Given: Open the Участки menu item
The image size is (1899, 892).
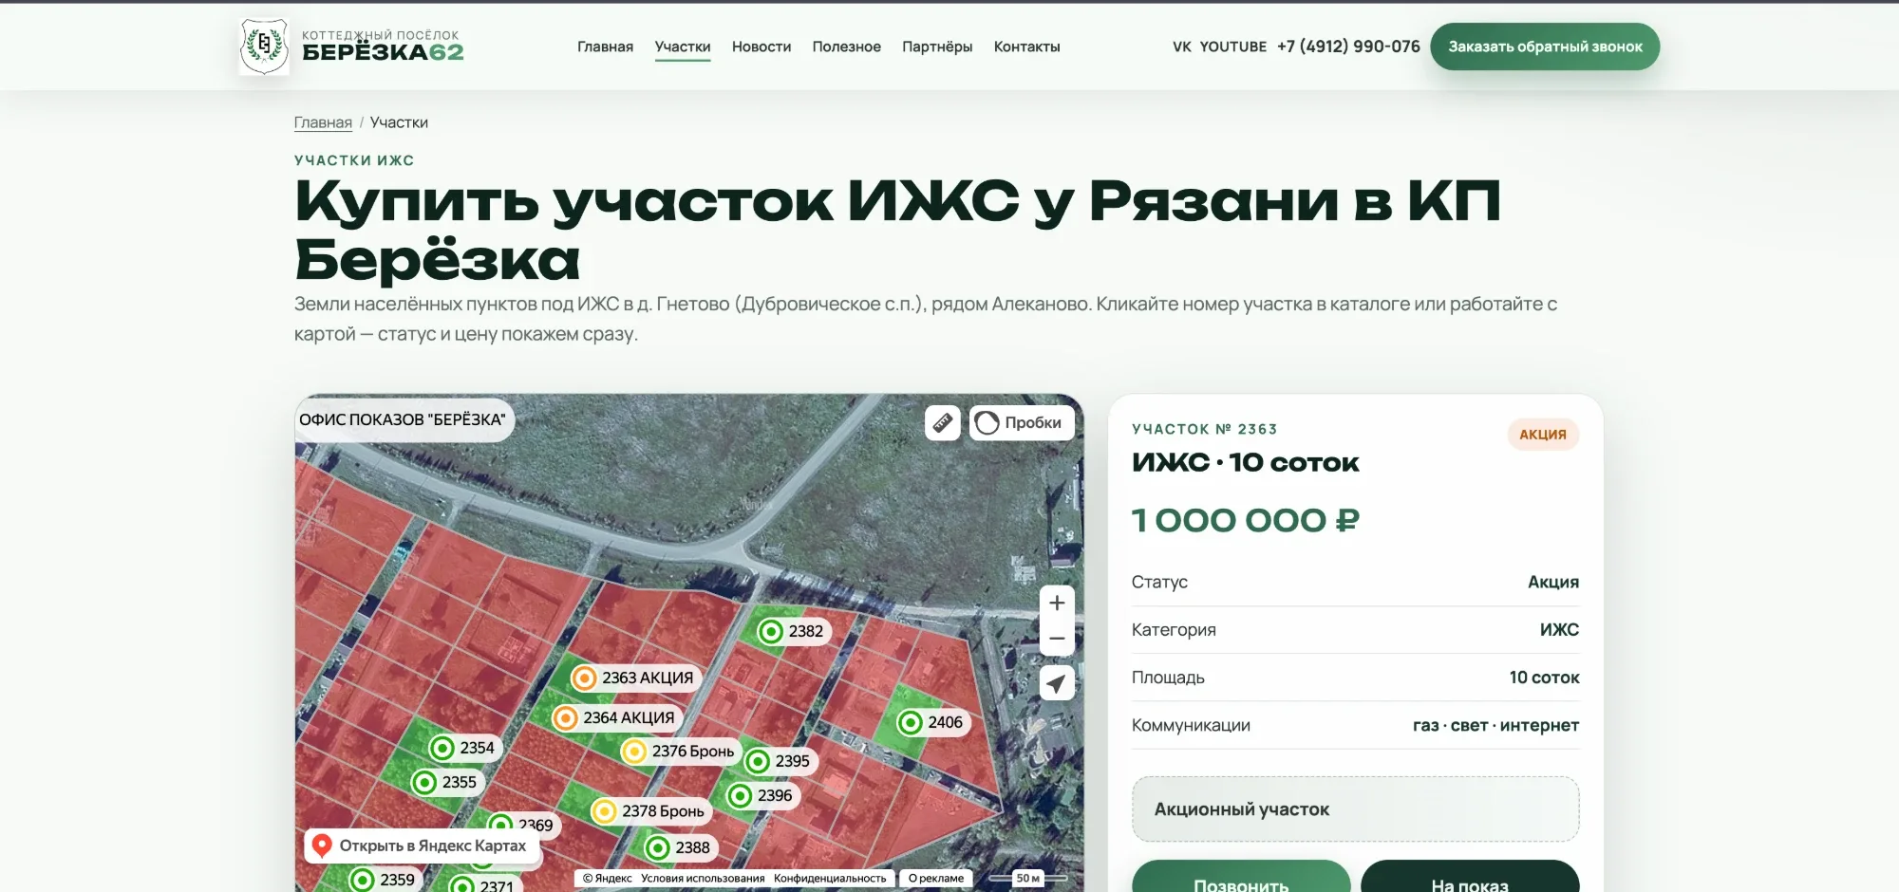Looking at the screenshot, I should pos(683,46).
